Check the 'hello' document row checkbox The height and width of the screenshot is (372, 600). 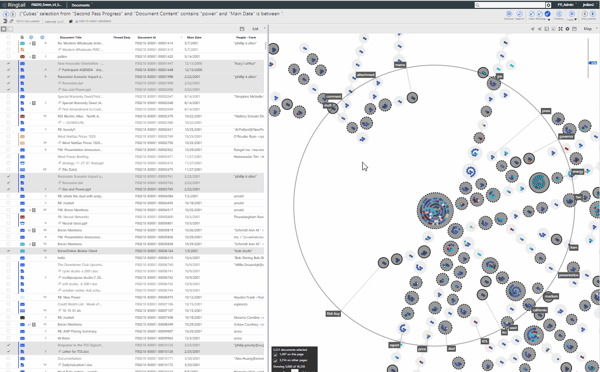[8, 258]
